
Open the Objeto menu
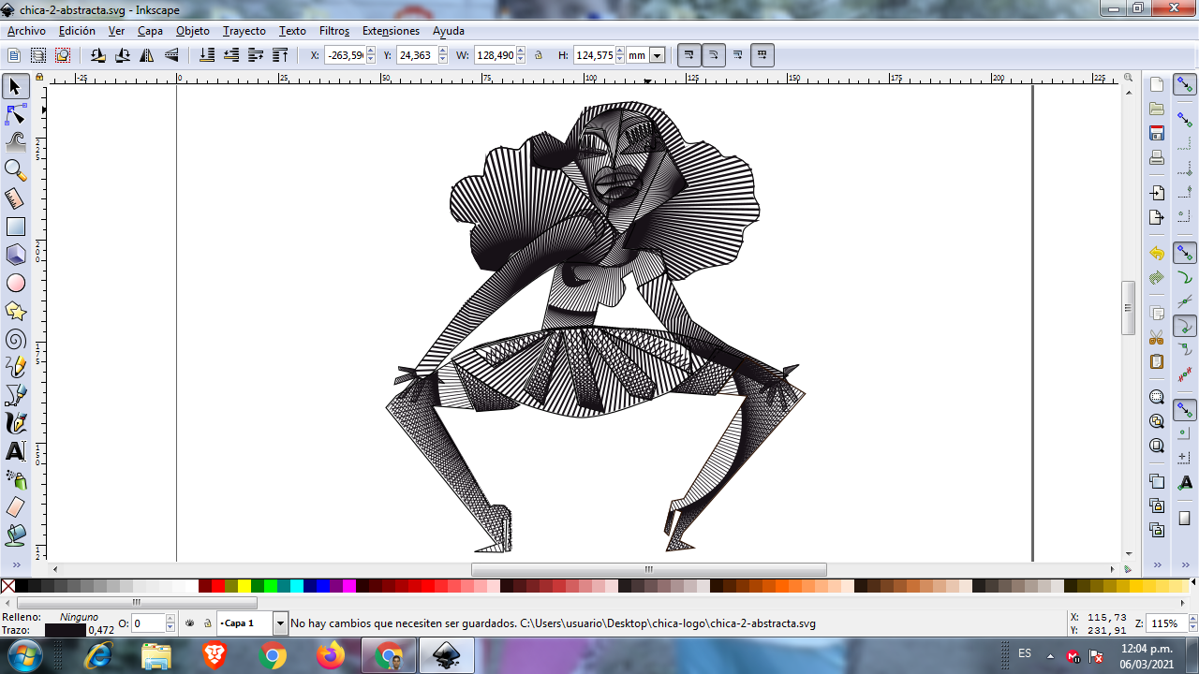pyautogui.click(x=193, y=31)
